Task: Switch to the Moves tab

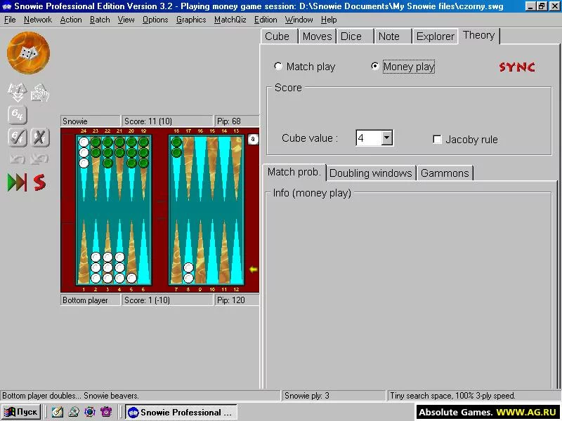Action: click(x=318, y=36)
